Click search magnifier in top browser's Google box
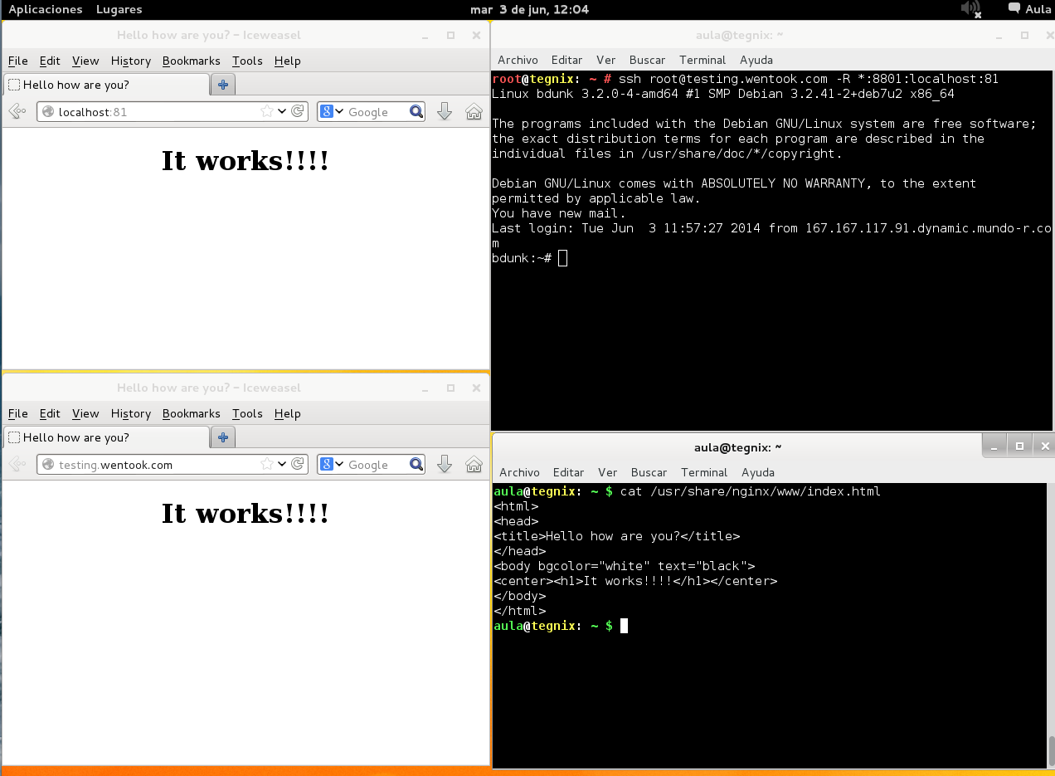 pos(416,112)
